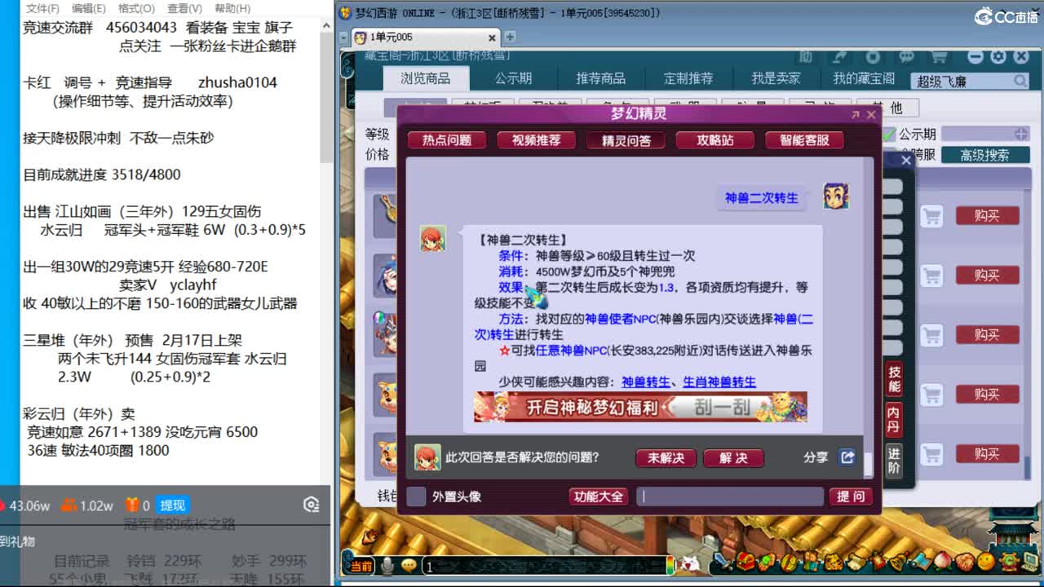
Task: Open the 我的藏宝阁 tab
Action: [863, 78]
